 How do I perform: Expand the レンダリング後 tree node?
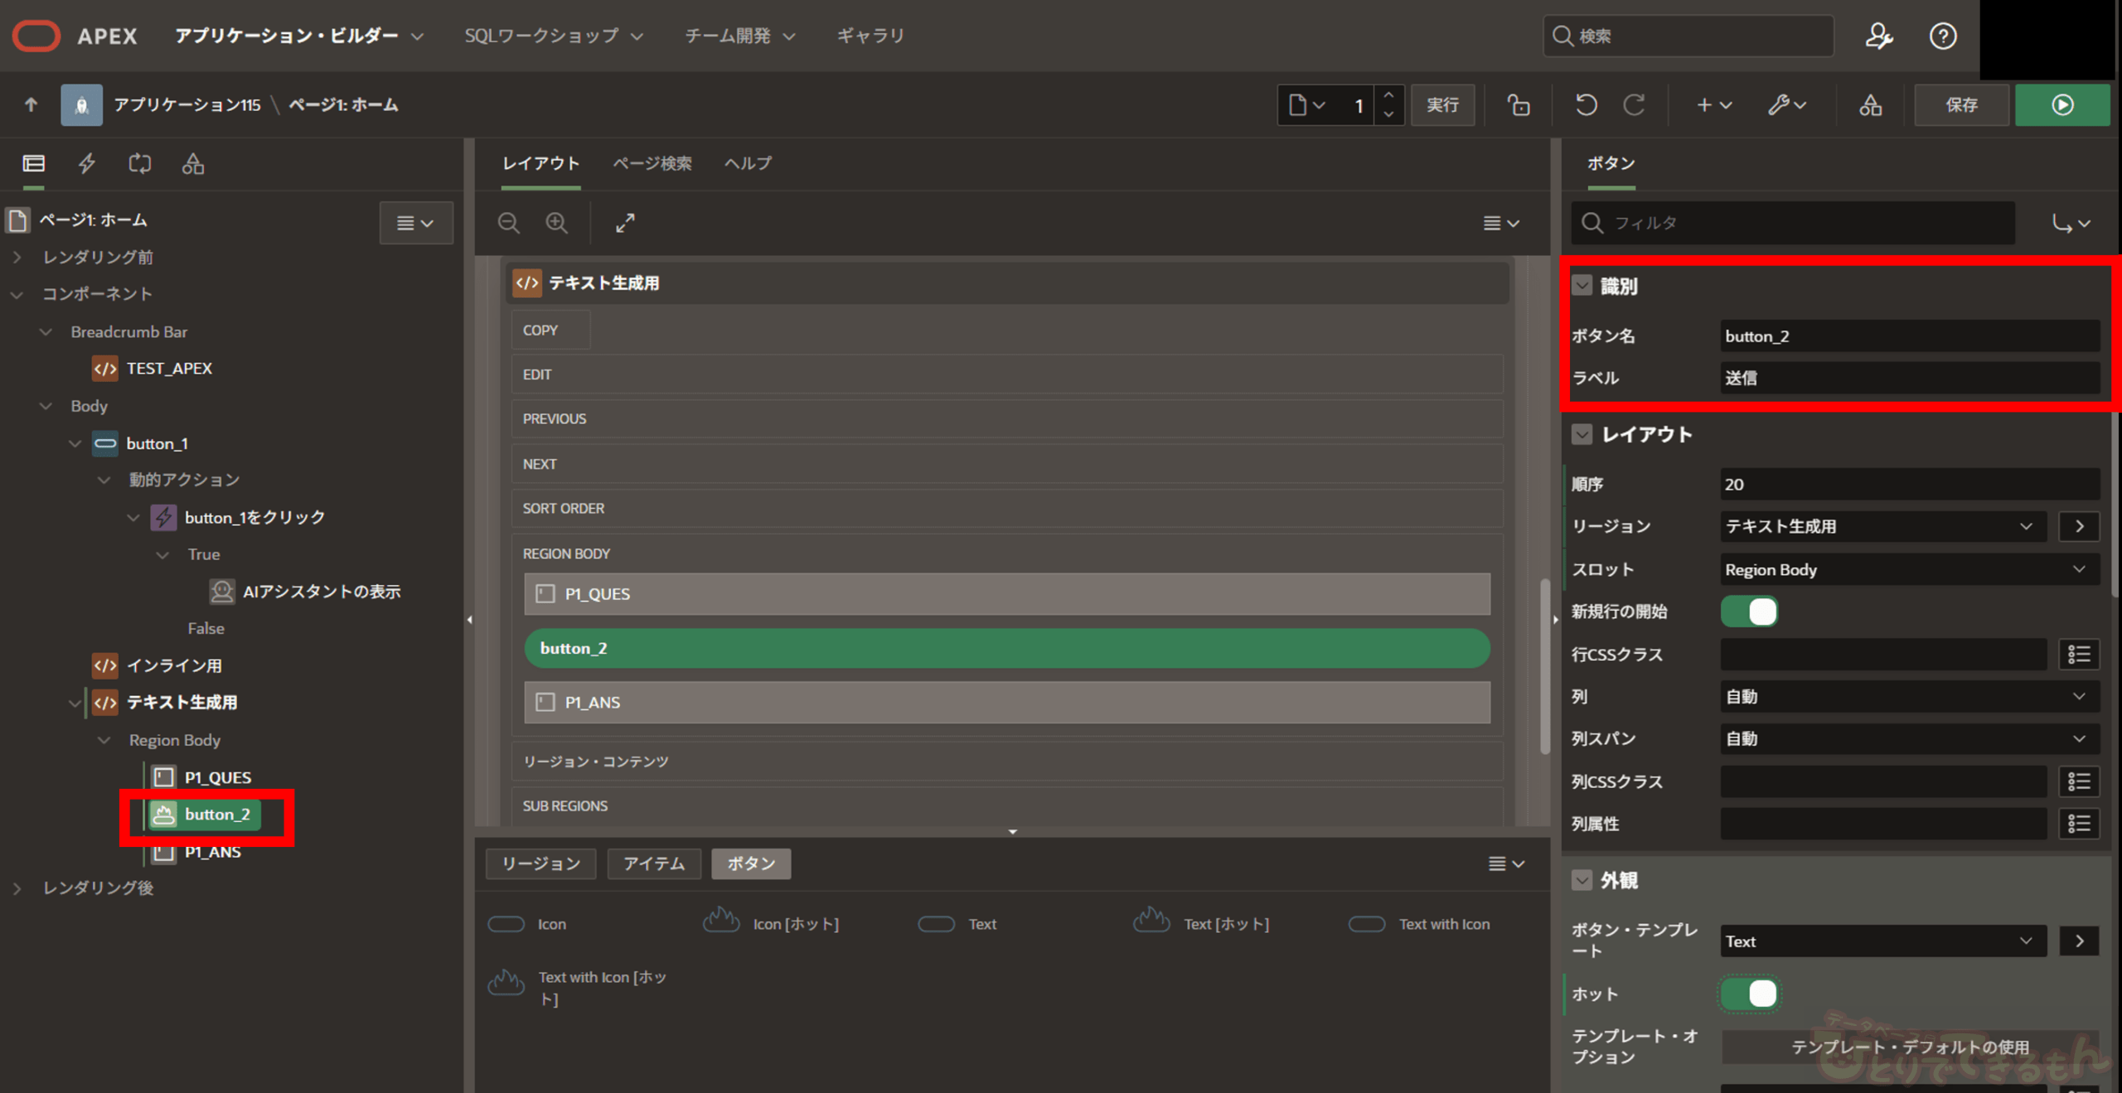pyautogui.click(x=17, y=888)
